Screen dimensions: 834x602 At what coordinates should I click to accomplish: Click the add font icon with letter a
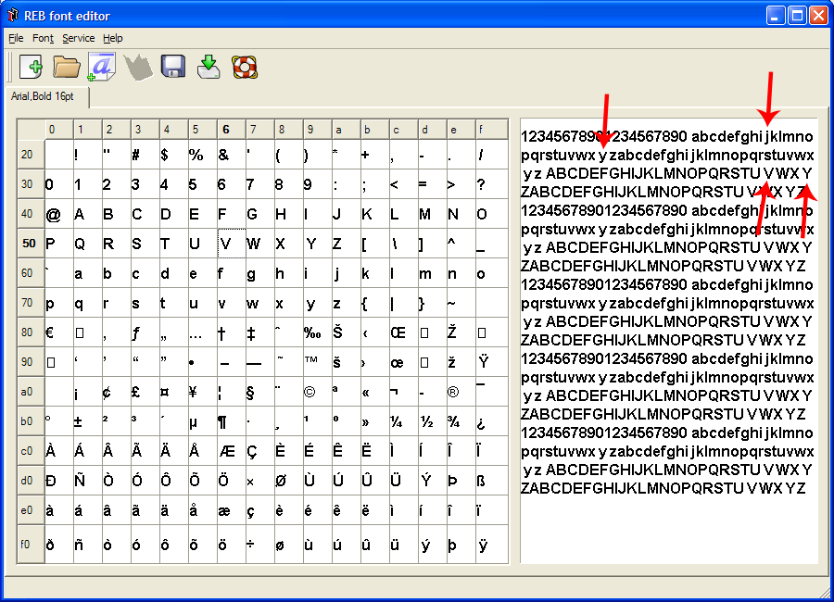click(101, 67)
